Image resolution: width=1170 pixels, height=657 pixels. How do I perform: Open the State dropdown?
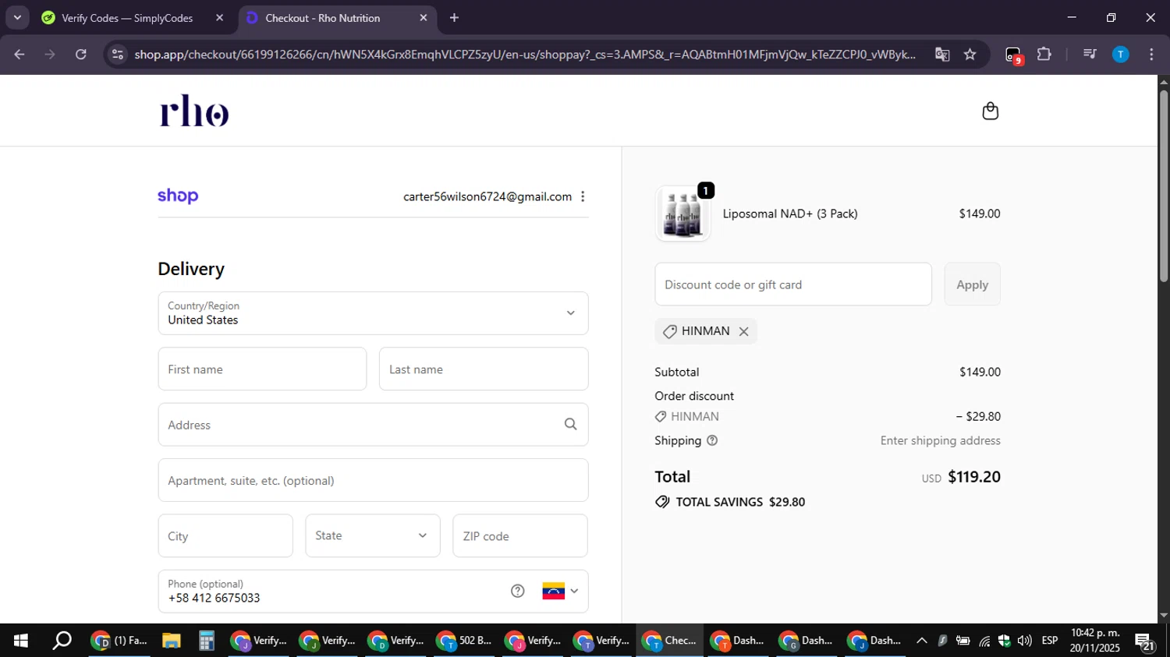coord(373,535)
